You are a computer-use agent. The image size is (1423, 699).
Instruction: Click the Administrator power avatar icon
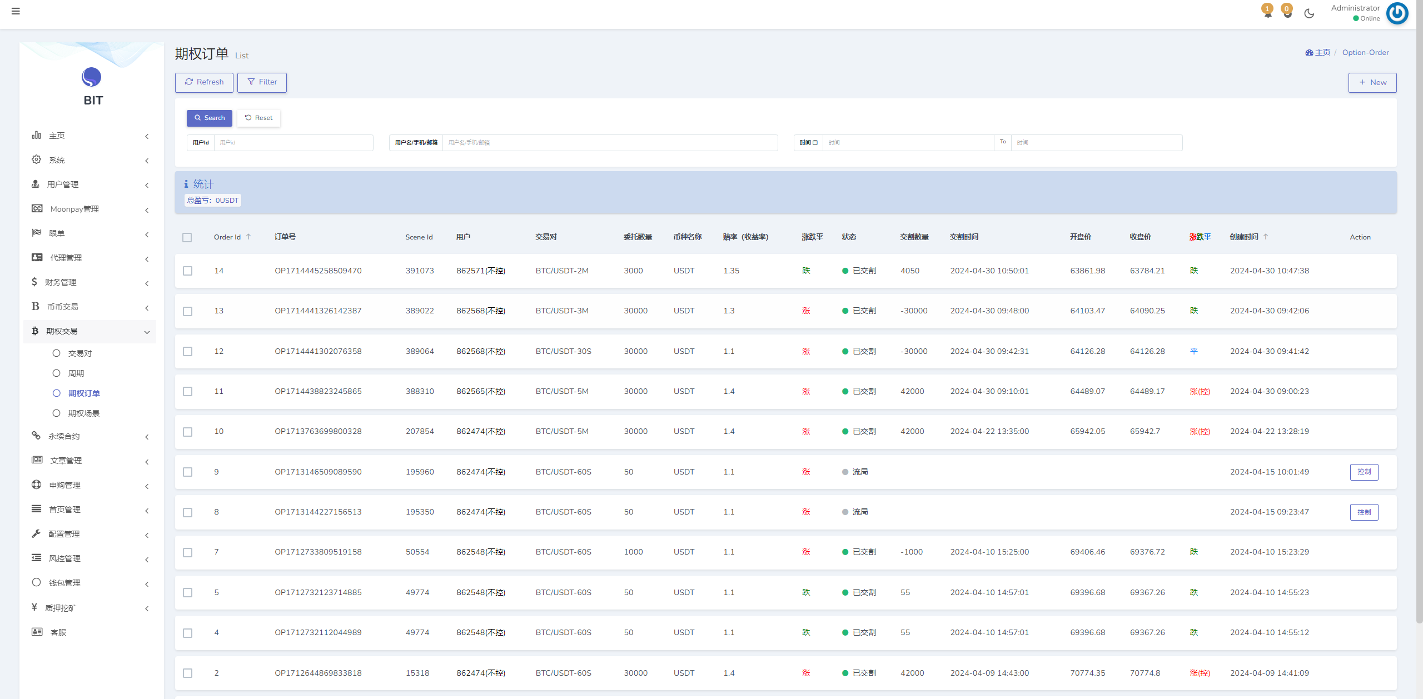click(x=1397, y=13)
